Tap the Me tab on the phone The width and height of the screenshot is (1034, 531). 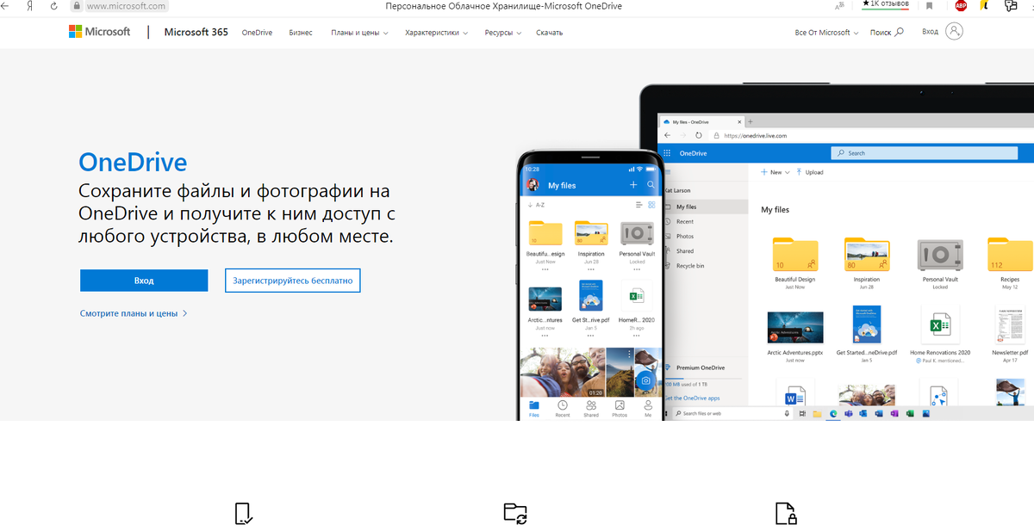[648, 409]
